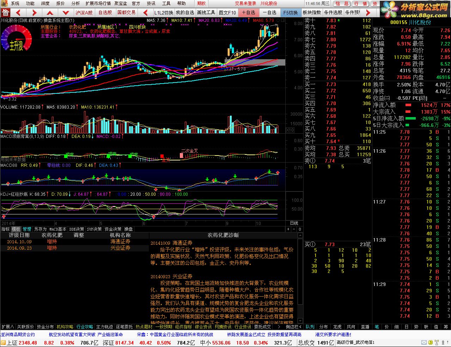Select the 资金分布 bottom tab
451x347 pixels.
[45, 327]
